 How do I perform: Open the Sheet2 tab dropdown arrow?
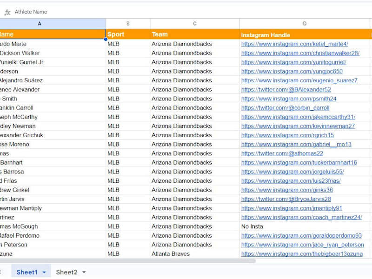click(84, 272)
